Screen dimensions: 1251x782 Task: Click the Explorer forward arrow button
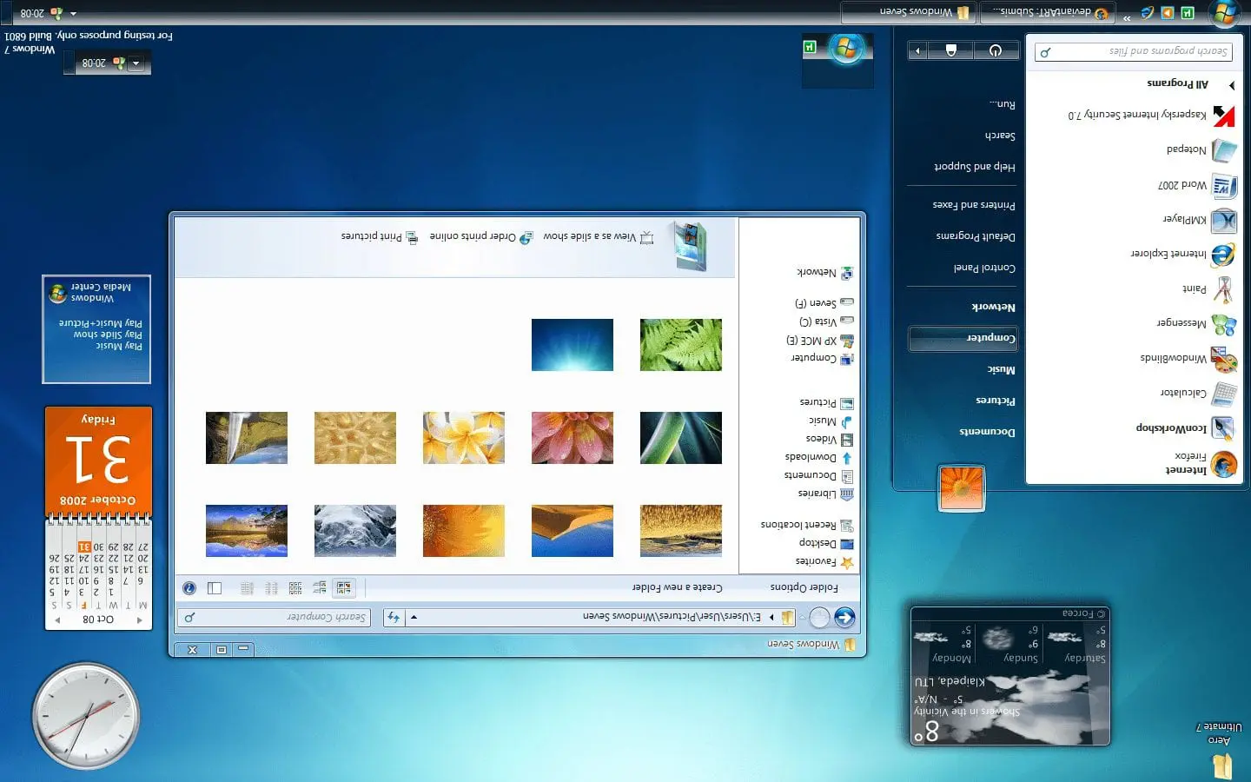[819, 618]
